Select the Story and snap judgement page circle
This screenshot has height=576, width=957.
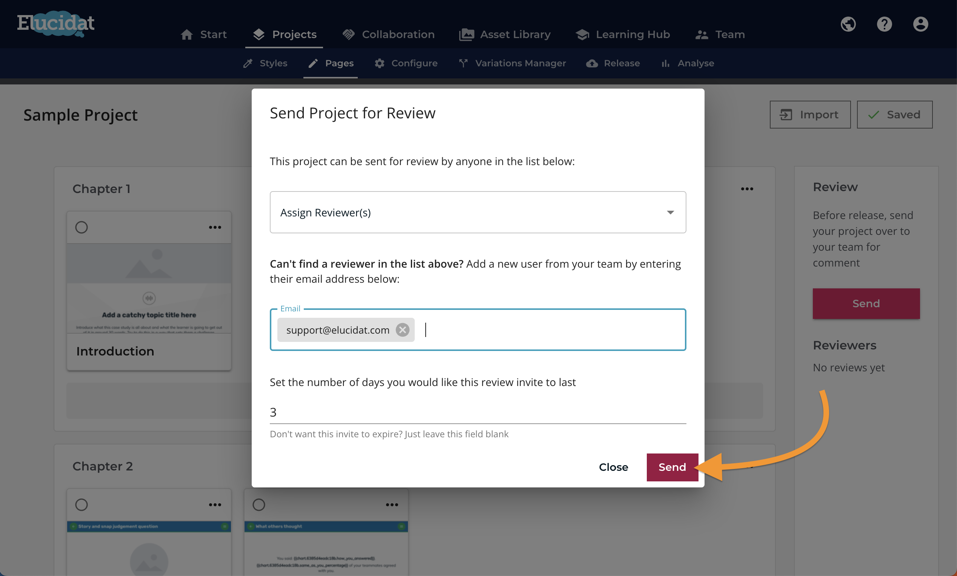click(x=81, y=504)
